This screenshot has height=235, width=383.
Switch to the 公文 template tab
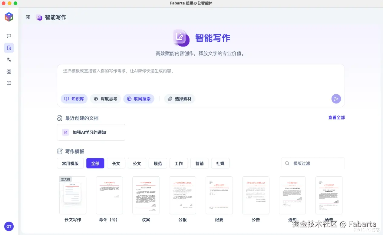137,163
